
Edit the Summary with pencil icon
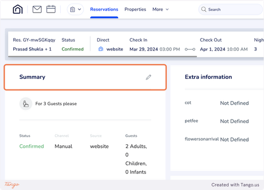pos(148,77)
